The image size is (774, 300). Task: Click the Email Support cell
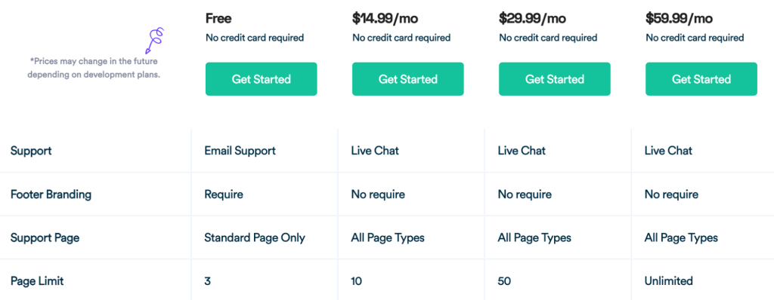(x=240, y=151)
